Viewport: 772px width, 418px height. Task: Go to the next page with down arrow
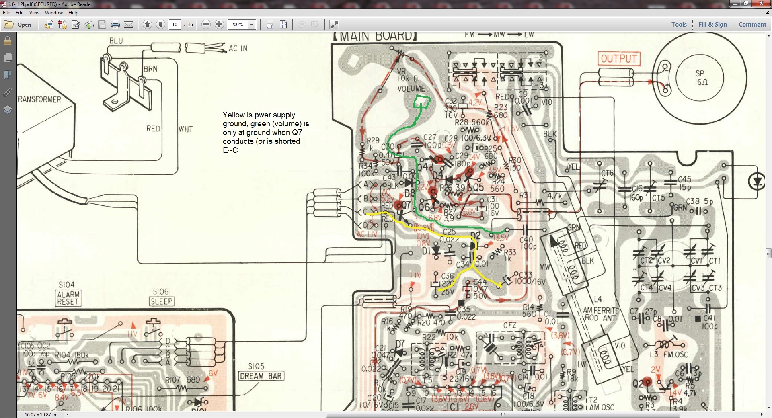(160, 25)
